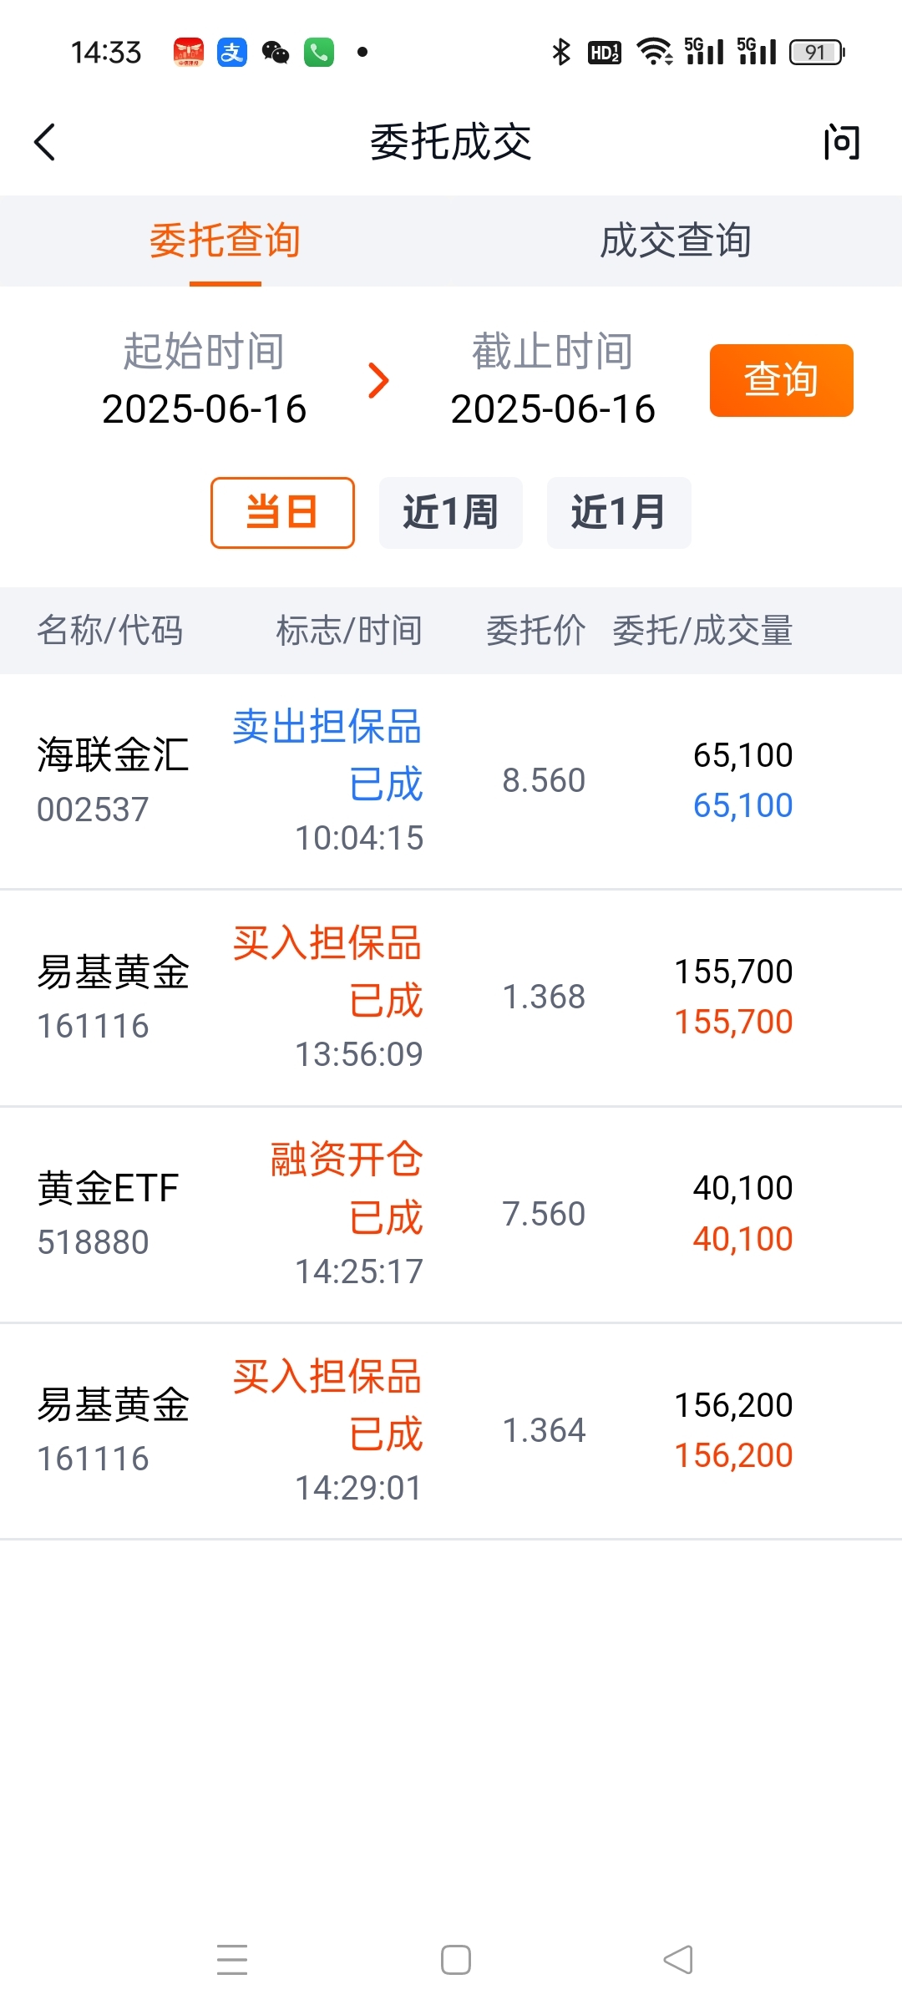Tap the orange chevron between dates

(379, 381)
